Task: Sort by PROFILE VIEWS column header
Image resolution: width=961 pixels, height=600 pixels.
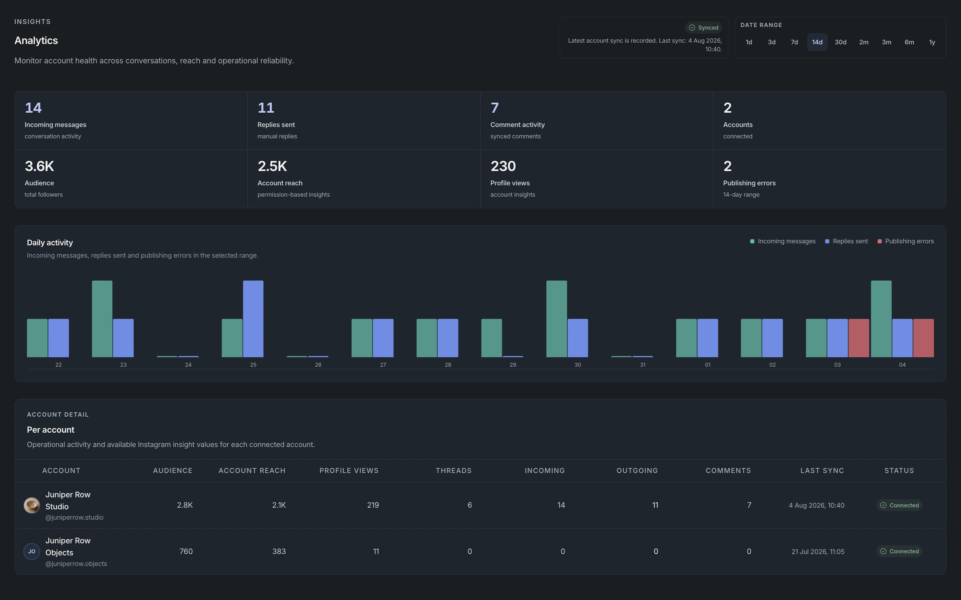Action: pyautogui.click(x=349, y=471)
